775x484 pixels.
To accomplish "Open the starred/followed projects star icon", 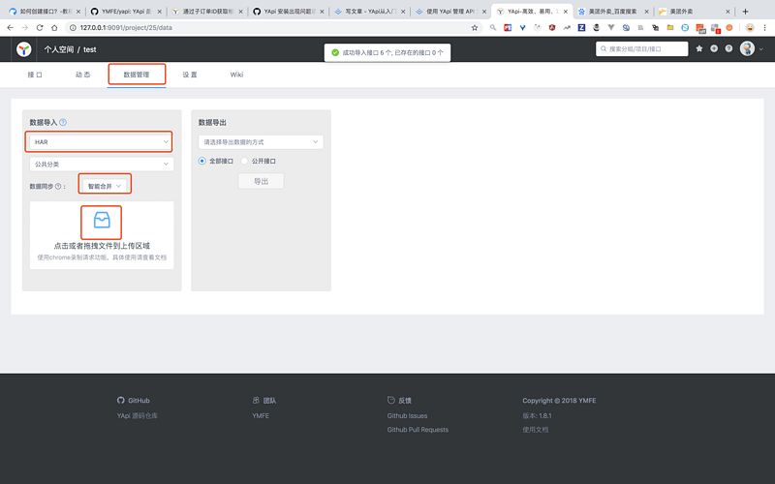I will (x=698, y=48).
